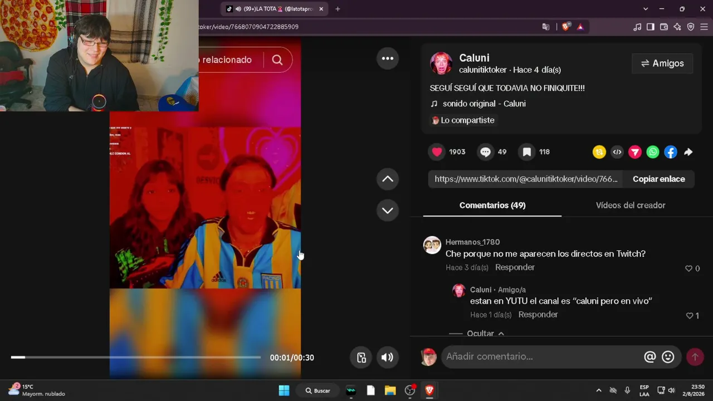Open the Brave media playlist music icon
The width and height of the screenshot is (713, 401).
[x=637, y=27]
